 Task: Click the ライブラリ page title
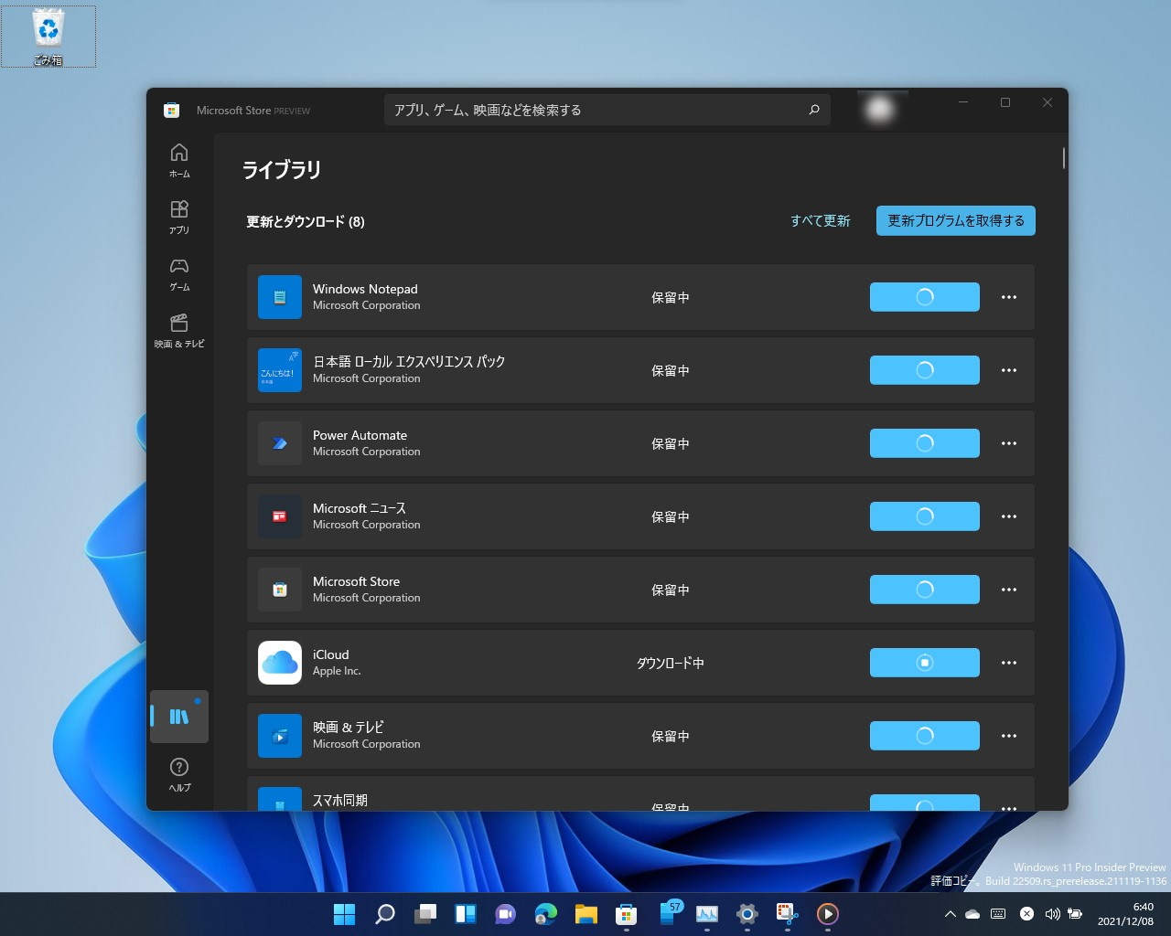282,170
